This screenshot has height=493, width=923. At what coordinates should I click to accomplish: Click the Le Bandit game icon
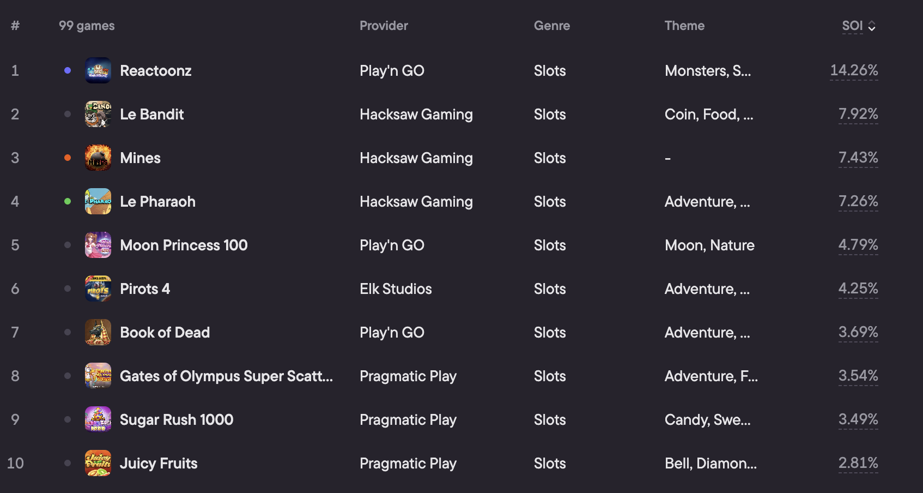[98, 114]
